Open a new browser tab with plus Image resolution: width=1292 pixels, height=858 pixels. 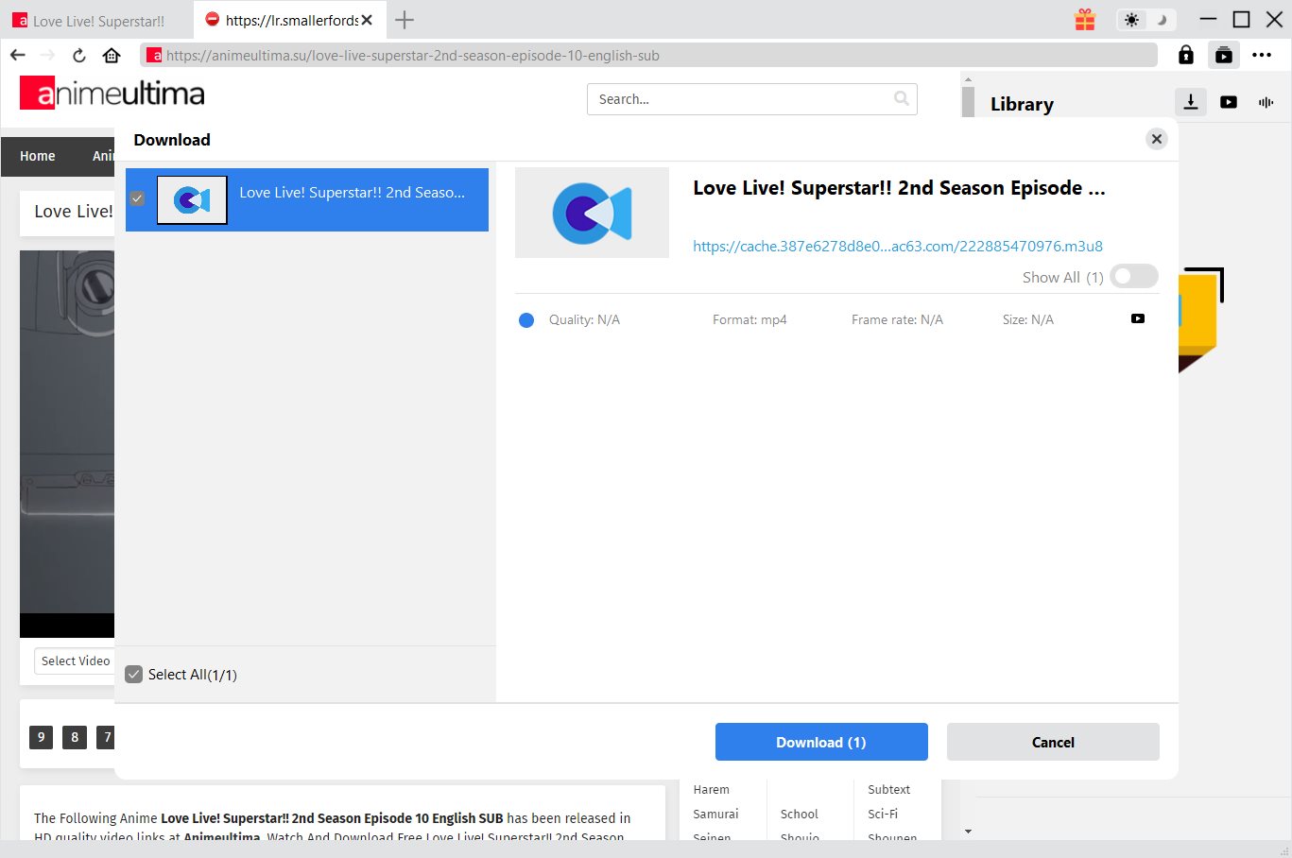coord(405,20)
